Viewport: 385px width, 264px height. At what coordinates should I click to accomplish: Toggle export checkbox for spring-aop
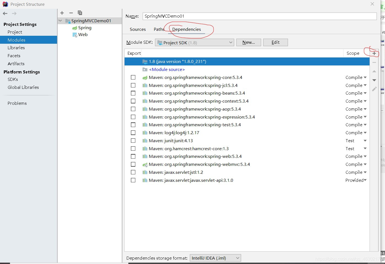(x=133, y=109)
